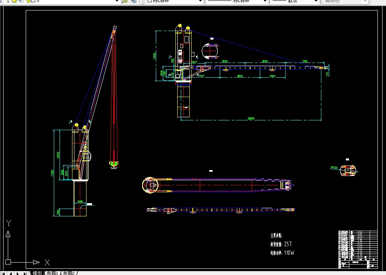Select the 110W parameter text
The height and width of the screenshot is (275, 386).
tap(289, 252)
